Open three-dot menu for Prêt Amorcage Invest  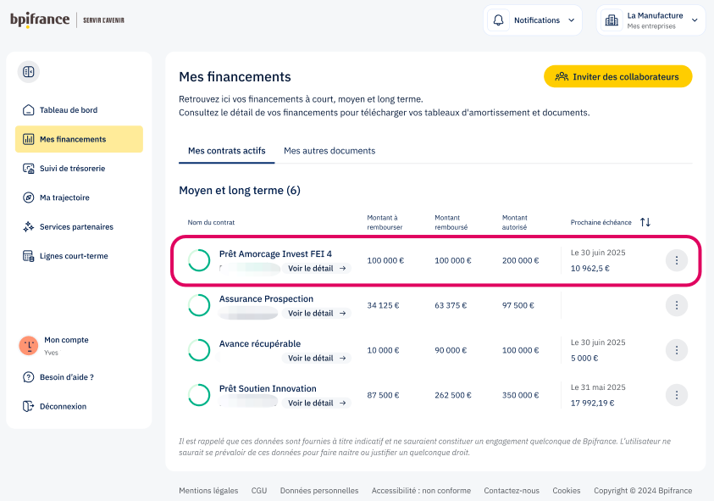pos(676,260)
